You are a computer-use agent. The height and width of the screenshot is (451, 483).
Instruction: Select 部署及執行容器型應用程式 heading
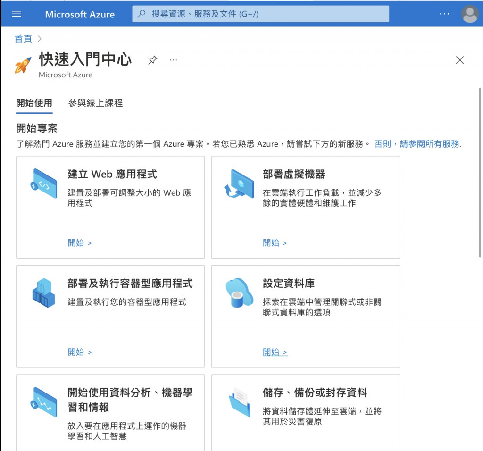[x=130, y=284]
